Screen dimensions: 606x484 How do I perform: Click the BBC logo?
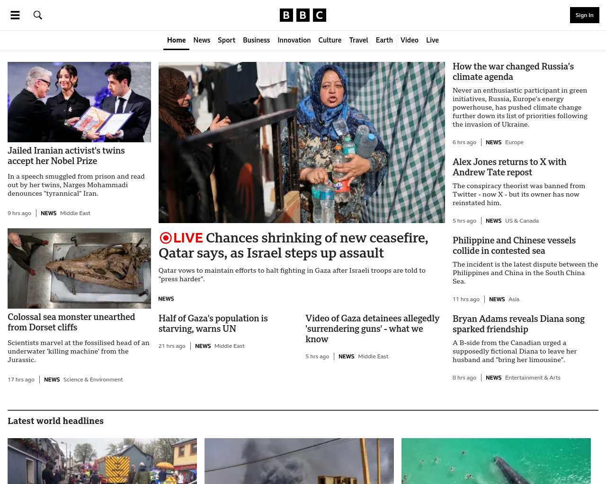coord(303,15)
